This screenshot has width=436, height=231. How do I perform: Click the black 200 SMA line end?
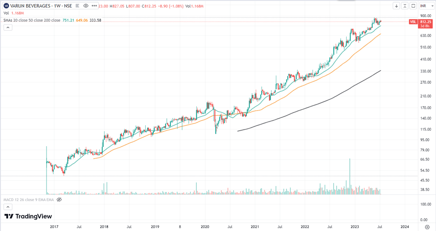381,71
